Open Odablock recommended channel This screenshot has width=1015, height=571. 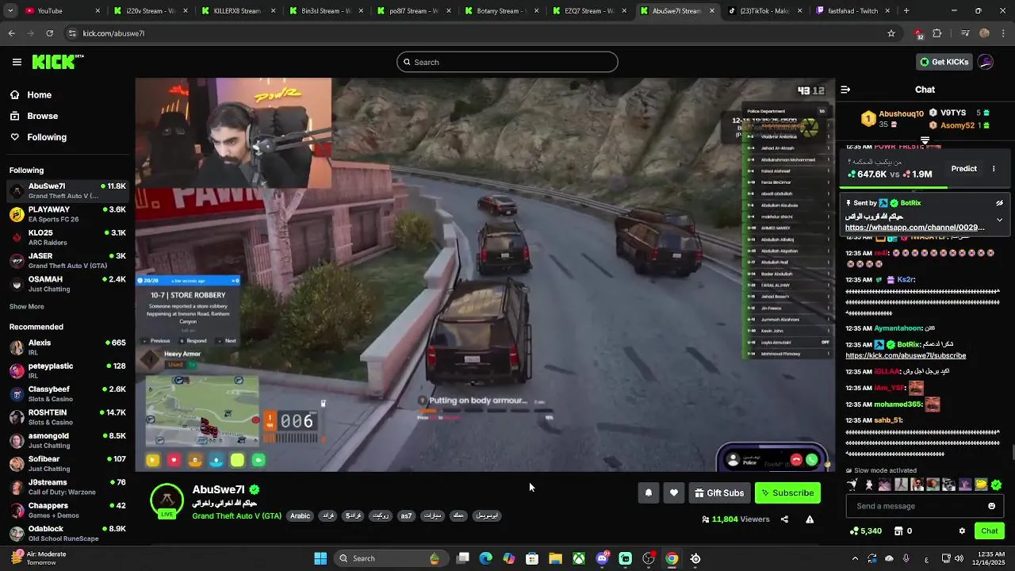point(67,533)
